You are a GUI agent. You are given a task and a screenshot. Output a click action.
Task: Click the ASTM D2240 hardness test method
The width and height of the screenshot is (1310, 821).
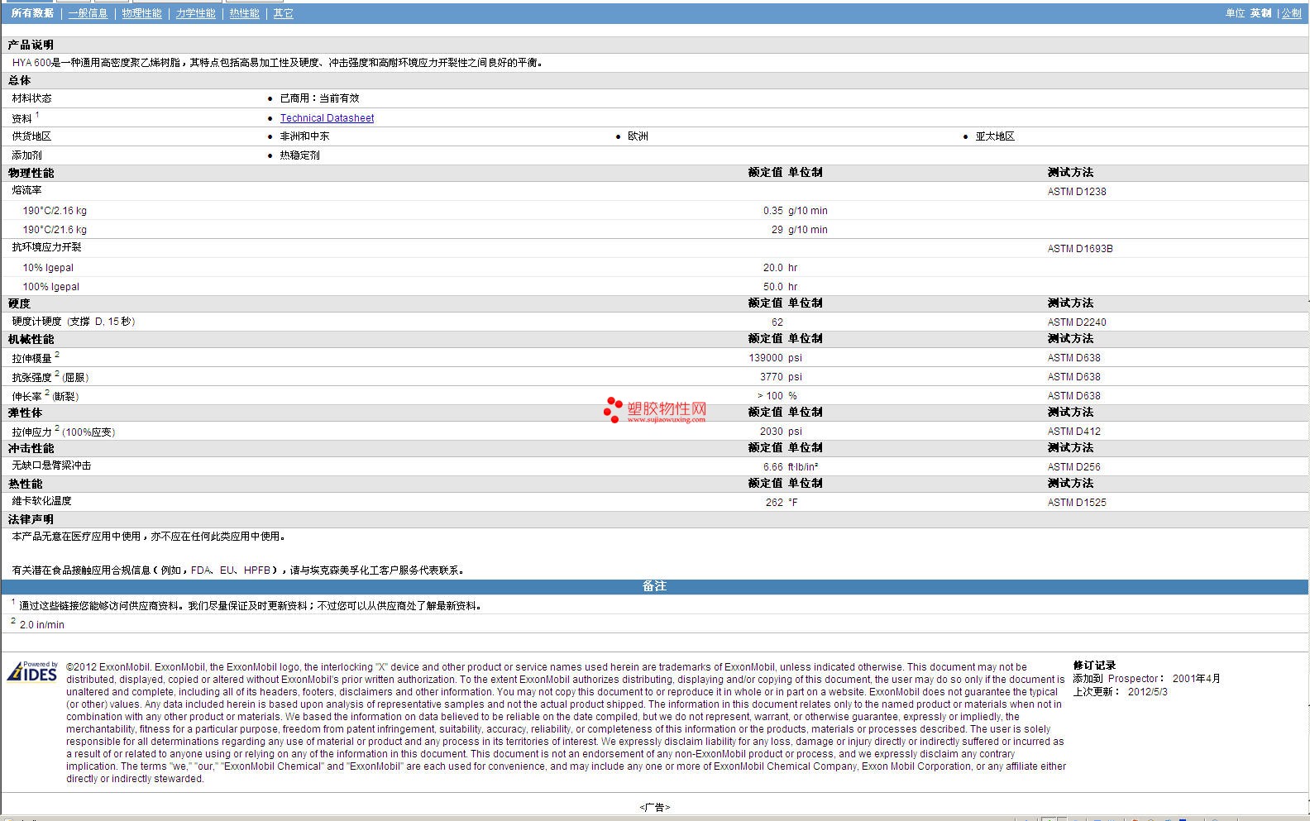pos(1076,322)
